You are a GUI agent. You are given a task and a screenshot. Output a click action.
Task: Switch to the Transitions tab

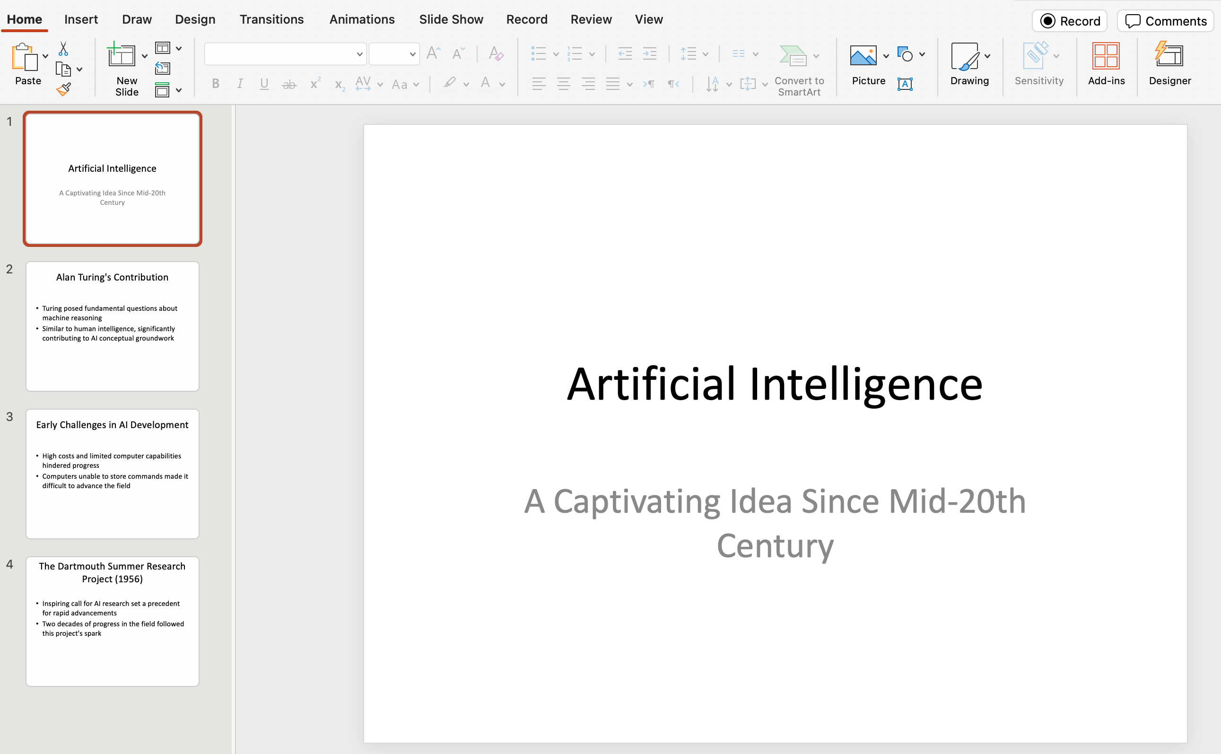point(271,19)
